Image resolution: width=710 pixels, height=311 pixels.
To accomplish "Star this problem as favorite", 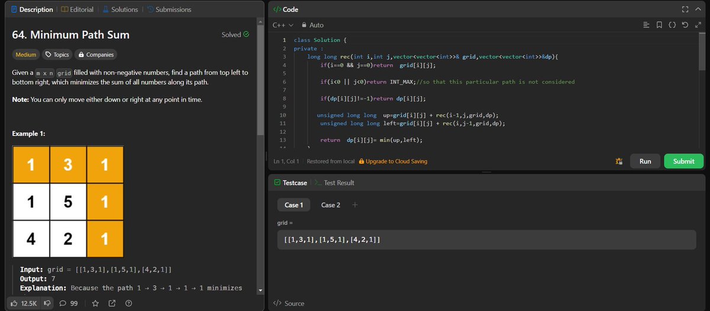I will (95, 303).
